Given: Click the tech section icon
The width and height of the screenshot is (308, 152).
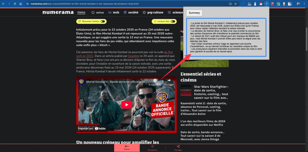Looking at the screenshot, I should (x=110, y=12).
